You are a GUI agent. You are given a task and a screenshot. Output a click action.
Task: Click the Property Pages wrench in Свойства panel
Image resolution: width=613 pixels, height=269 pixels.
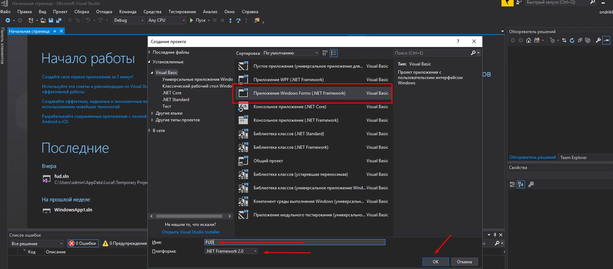531,184
